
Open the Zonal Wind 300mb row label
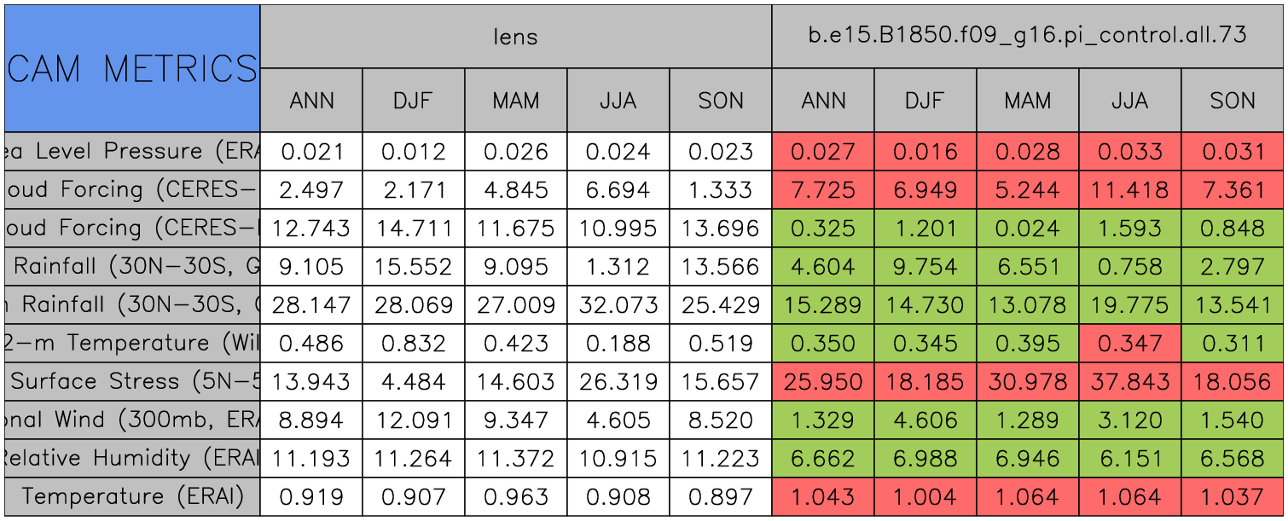click(132, 420)
